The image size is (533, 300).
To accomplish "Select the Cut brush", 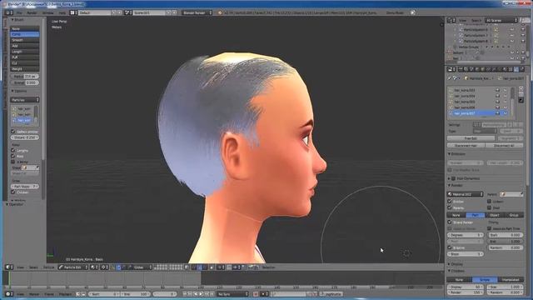I will click(x=24, y=63).
